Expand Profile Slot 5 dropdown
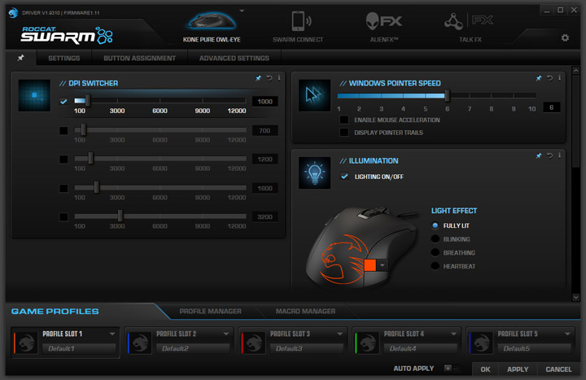The image size is (586, 380). tap(567, 334)
